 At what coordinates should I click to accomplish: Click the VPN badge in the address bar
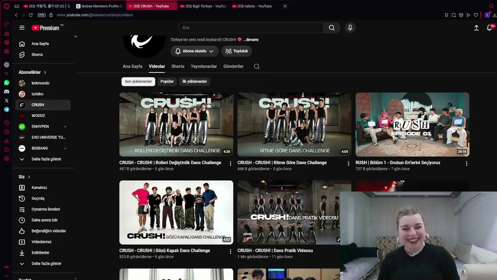tap(42, 15)
